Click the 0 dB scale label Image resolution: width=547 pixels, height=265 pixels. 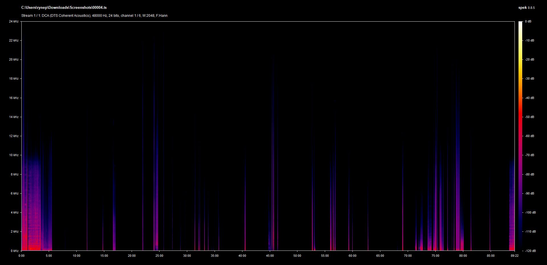(x=528, y=21)
